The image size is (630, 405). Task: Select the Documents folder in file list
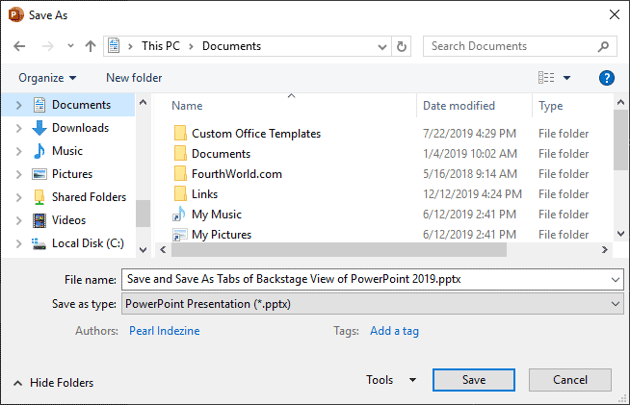[x=221, y=154]
